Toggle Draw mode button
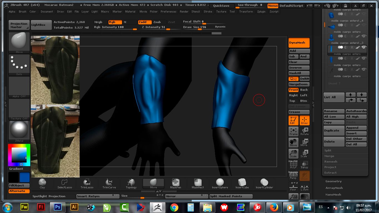379x213 pixels. tap(304, 120)
